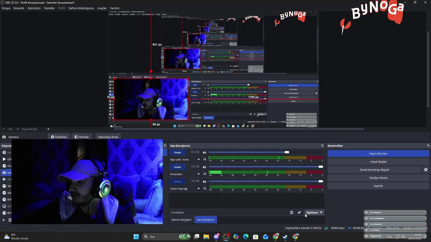The height and width of the screenshot is (242, 431).
Task: Open dropdown arrow next to Звук раб. стола
Action: click(199, 160)
